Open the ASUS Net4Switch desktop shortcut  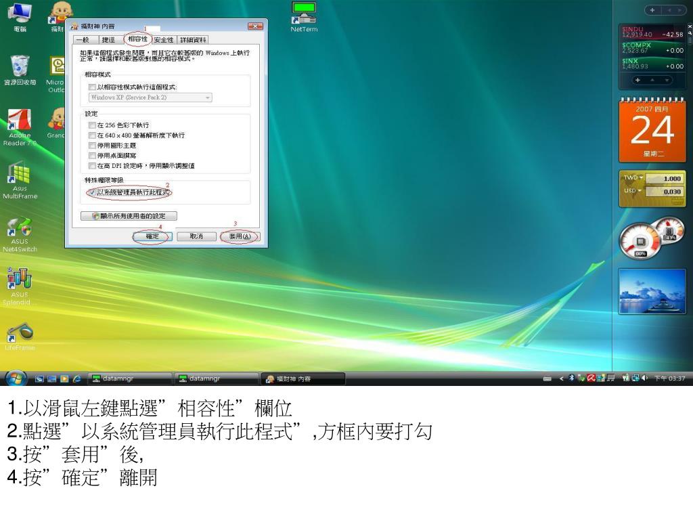[x=20, y=234]
